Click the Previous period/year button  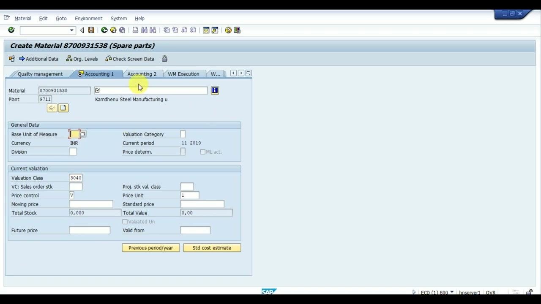pos(151,248)
